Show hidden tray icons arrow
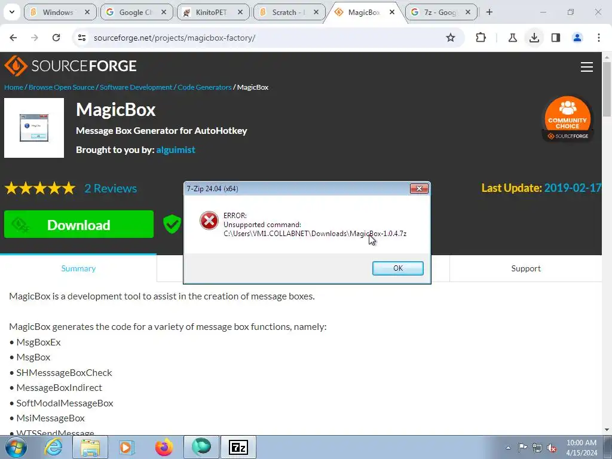This screenshot has height=459, width=612. (508, 448)
